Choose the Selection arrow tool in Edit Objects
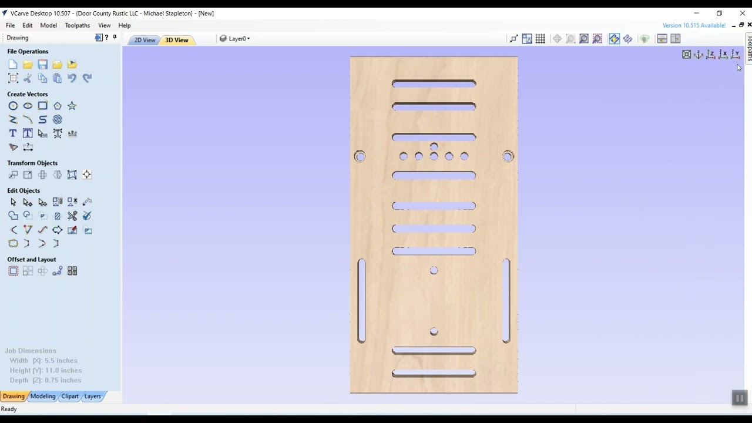The width and height of the screenshot is (752, 423). [13, 202]
